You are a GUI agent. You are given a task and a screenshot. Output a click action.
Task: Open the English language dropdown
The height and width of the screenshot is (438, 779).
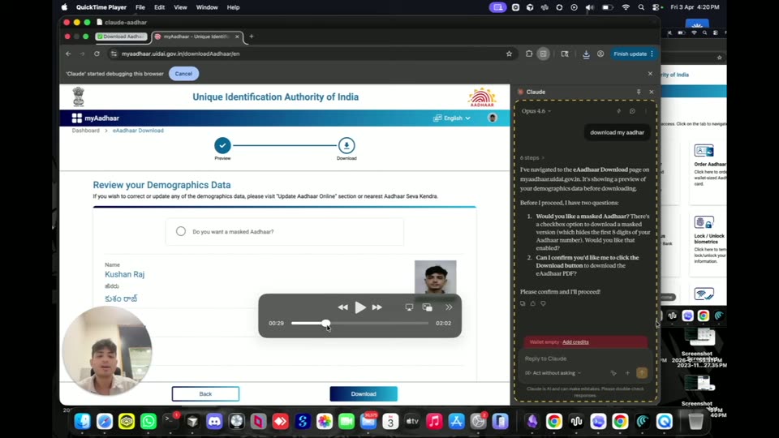(452, 118)
